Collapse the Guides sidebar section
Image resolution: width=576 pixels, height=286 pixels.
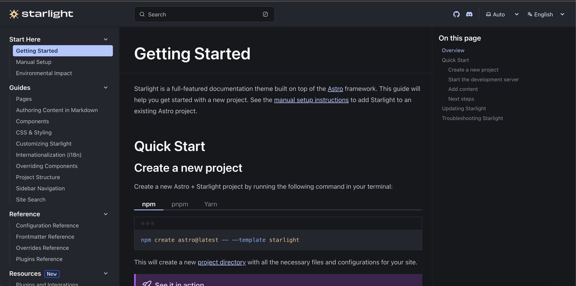[106, 88]
